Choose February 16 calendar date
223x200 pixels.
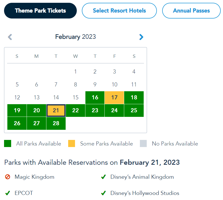tap(95, 98)
